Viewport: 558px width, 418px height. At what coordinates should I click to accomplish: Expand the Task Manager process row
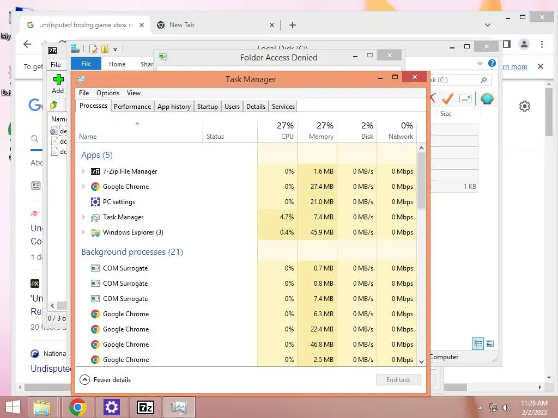click(x=83, y=217)
